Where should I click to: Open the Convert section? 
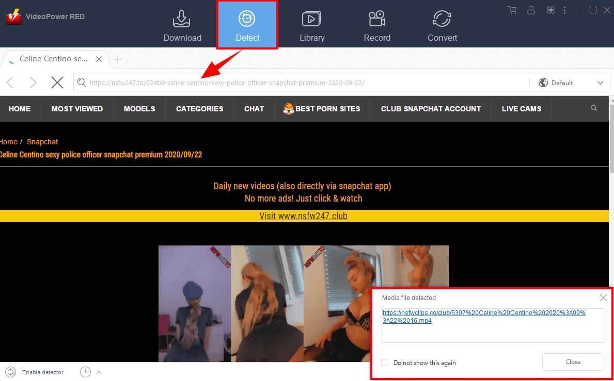(442, 26)
